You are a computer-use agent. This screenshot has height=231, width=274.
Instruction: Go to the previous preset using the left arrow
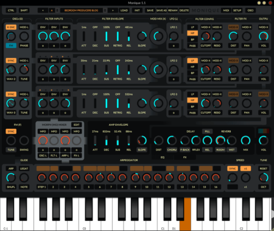(x=43, y=10)
